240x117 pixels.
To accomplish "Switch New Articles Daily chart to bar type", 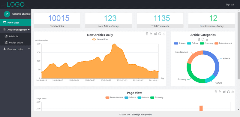I will coord(155,34).
